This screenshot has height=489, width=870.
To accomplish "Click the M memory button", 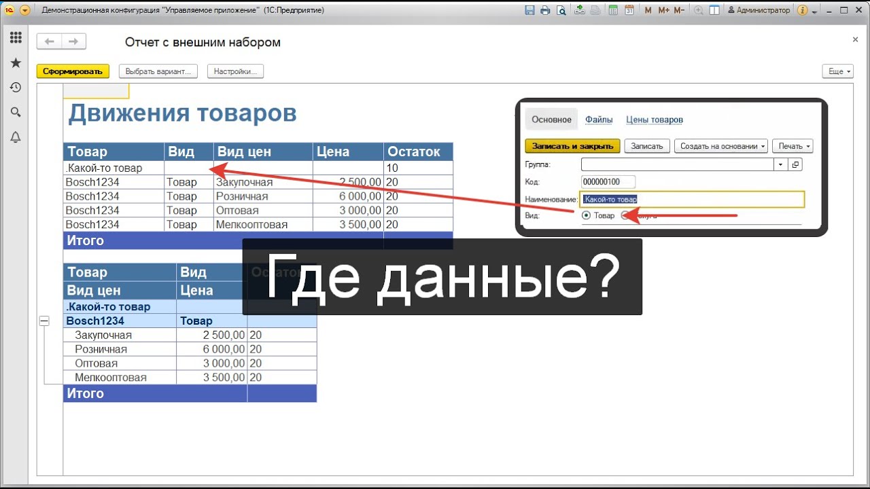I will pyautogui.click(x=647, y=10).
